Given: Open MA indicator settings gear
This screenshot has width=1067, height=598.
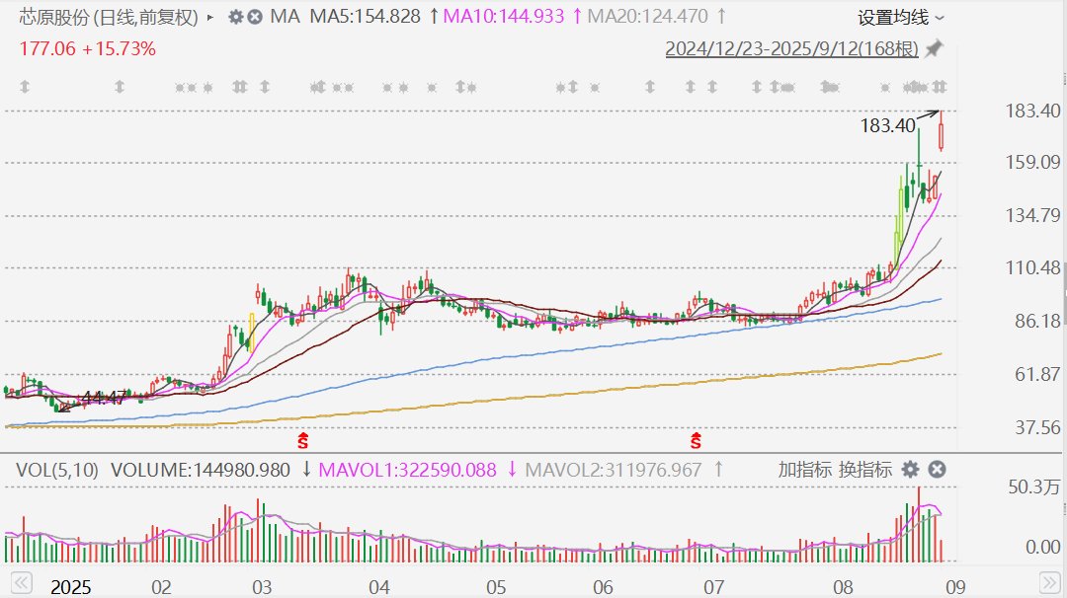Looking at the screenshot, I should tap(235, 17).
